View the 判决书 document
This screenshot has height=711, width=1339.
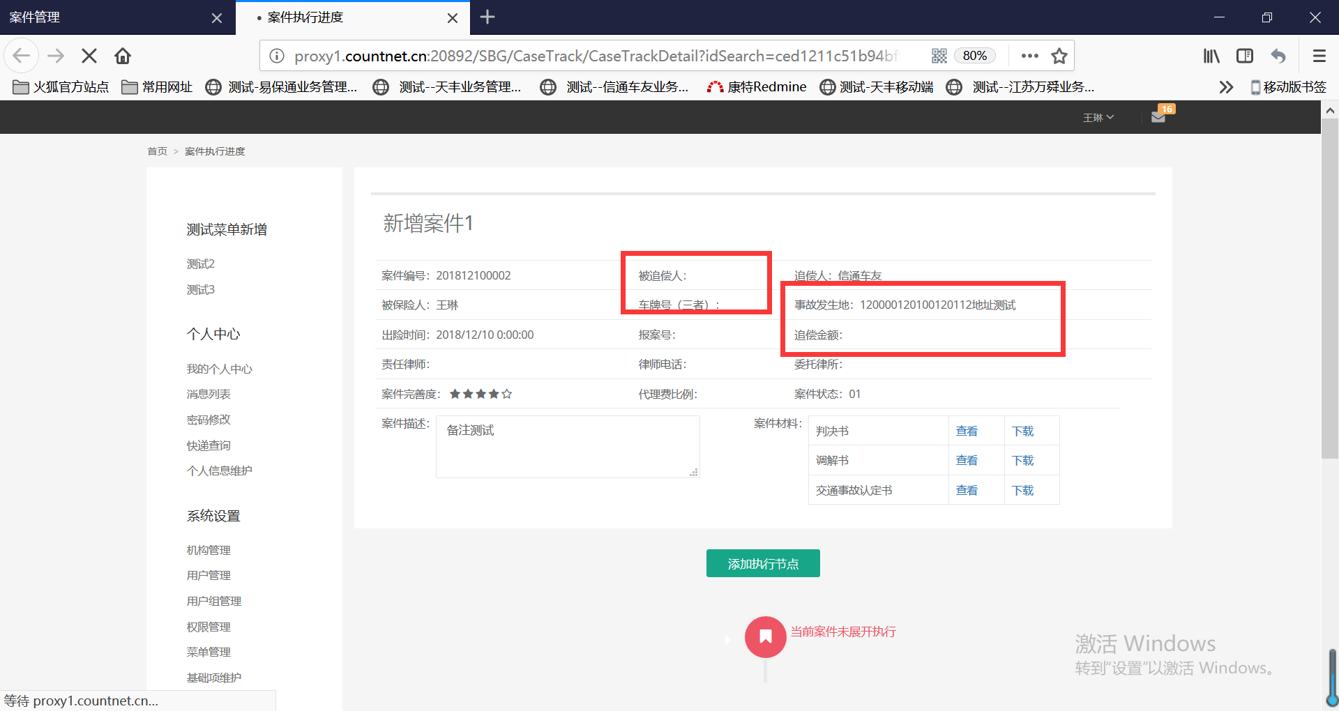(967, 431)
